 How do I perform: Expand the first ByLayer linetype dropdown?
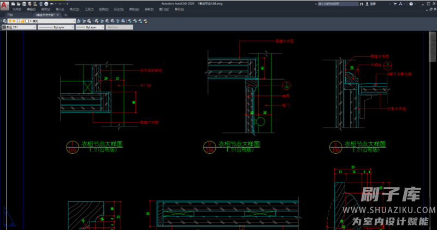72,27
